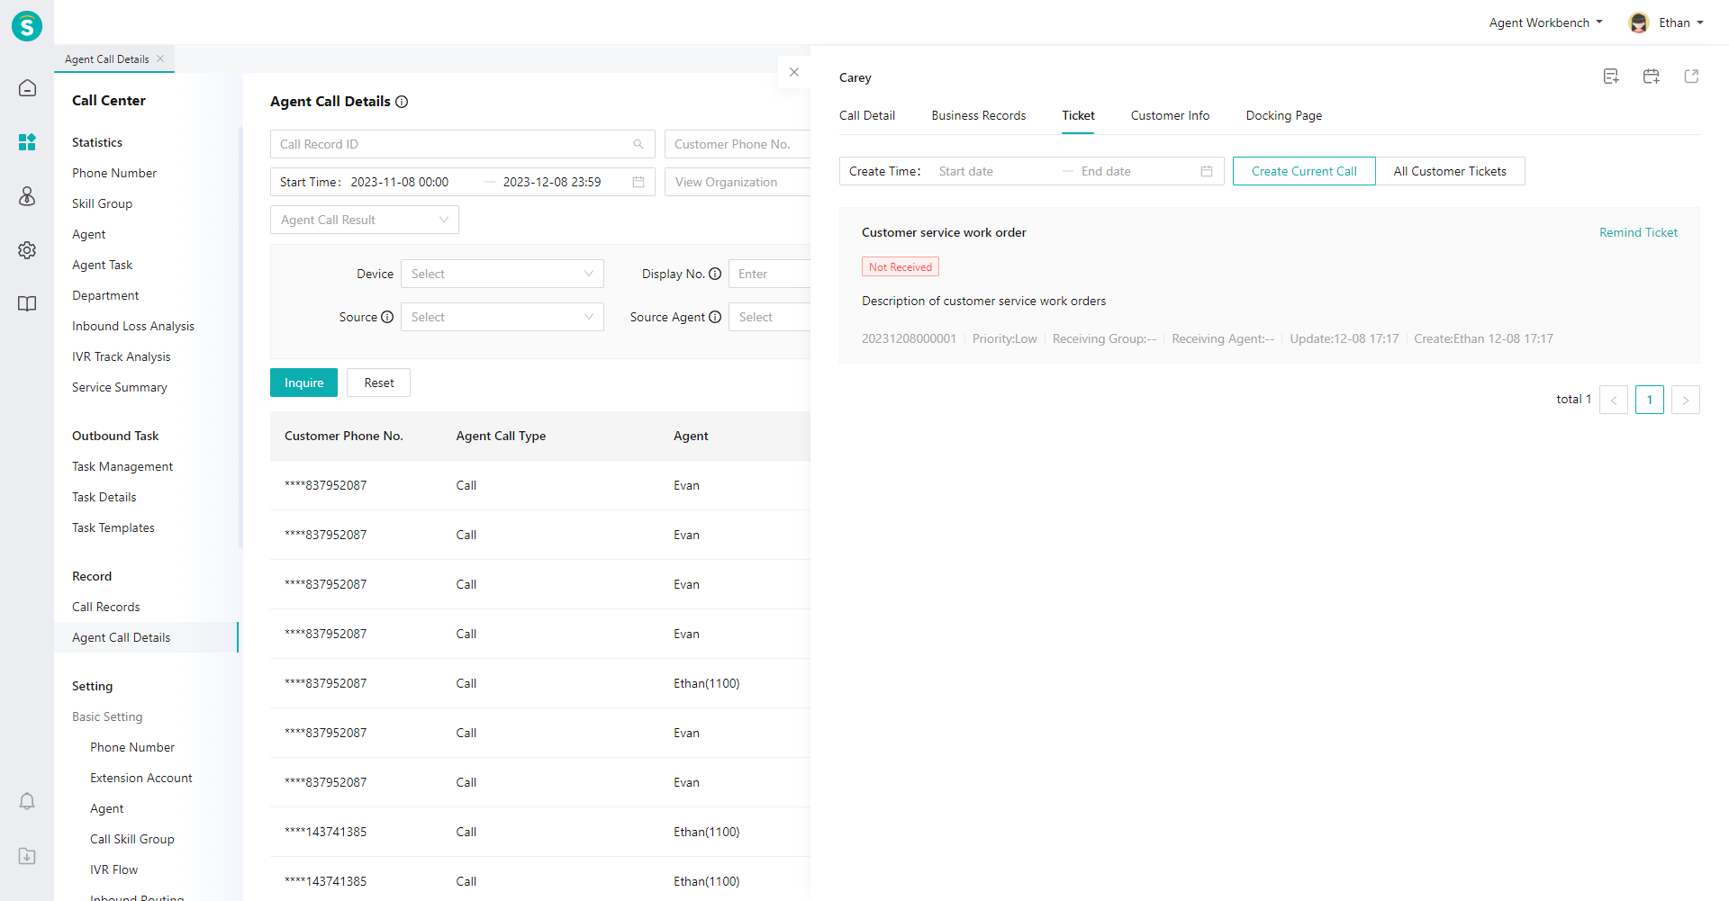
Task: Click the info icon beside Agent Call Details
Action: pyautogui.click(x=402, y=102)
